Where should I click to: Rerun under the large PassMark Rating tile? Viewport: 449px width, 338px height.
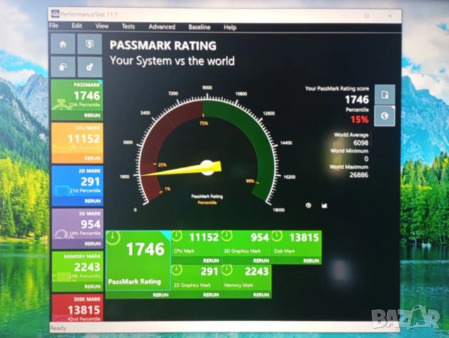[x=160, y=295]
